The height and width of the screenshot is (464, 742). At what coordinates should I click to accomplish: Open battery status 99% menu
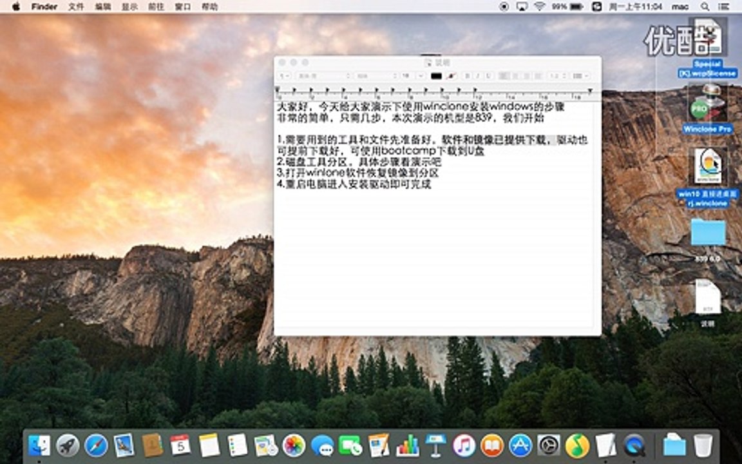[x=567, y=6]
